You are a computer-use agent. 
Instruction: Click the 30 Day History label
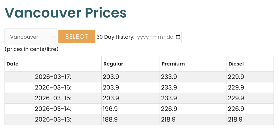click(x=115, y=37)
